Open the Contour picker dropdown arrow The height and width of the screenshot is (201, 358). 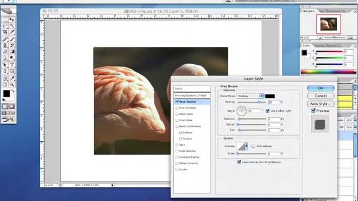pyautogui.click(x=246, y=146)
